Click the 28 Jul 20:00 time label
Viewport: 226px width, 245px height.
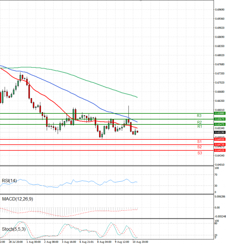pyautogui.click(x=16, y=242)
